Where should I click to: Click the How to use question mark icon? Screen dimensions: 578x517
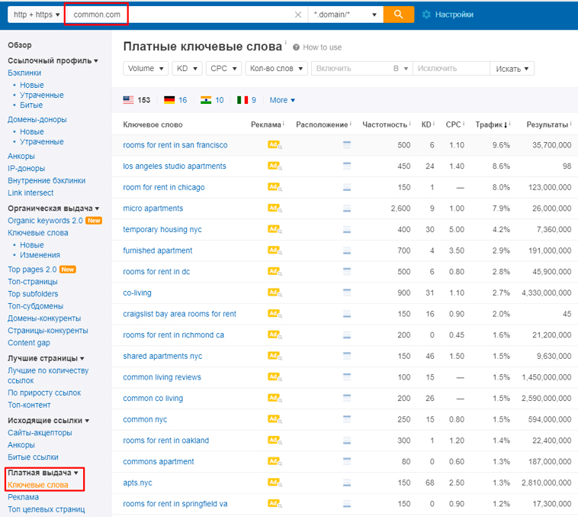296,47
